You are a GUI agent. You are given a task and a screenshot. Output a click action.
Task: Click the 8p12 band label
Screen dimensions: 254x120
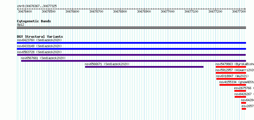[x=21, y=25]
